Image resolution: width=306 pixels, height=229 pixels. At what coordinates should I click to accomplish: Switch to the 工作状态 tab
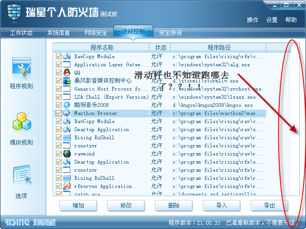pos(21,33)
